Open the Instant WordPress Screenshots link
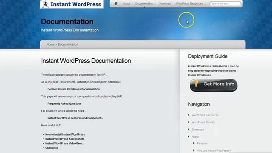Viewport: 272px width, 153px height. 65,139
